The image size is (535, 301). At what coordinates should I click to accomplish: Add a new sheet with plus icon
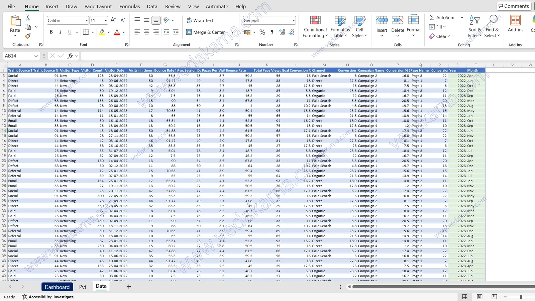click(x=128, y=287)
